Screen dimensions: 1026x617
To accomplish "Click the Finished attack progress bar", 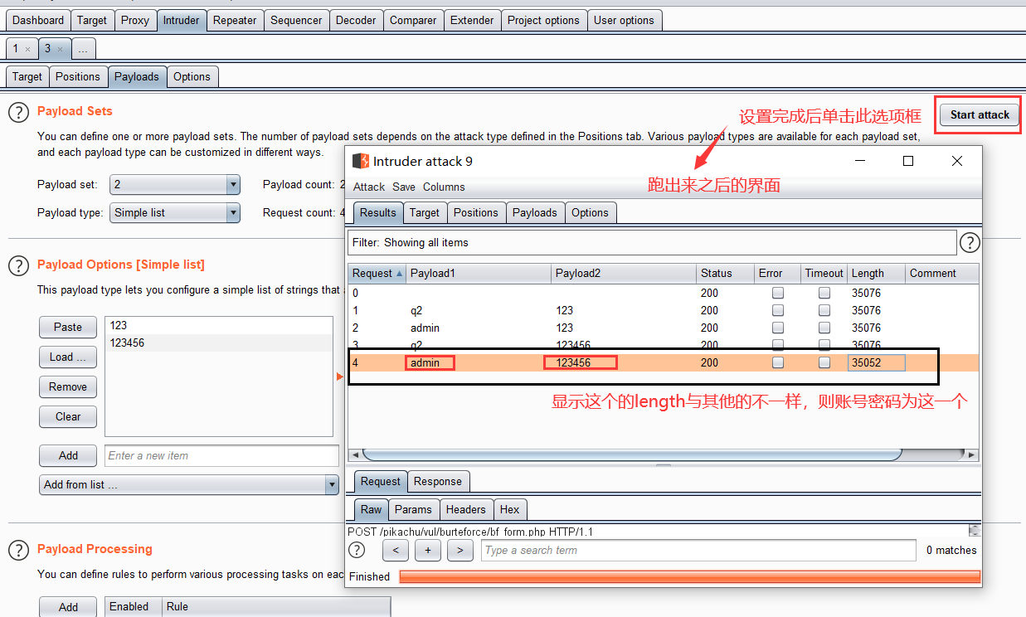I will click(x=689, y=576).
